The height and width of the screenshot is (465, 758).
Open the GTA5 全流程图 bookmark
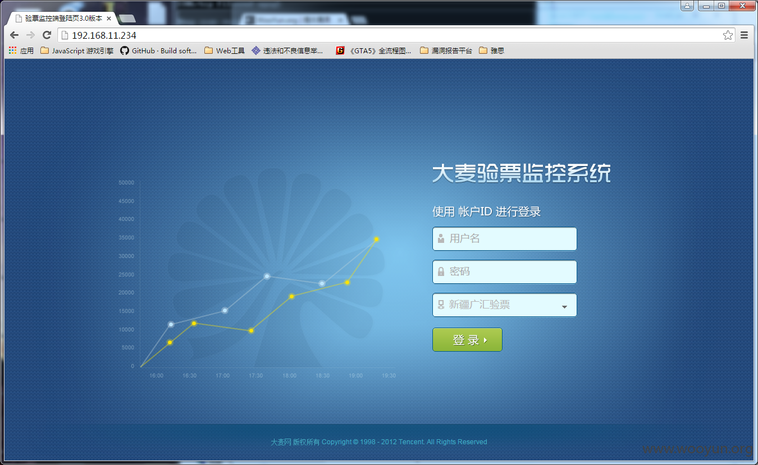click(x=373, y=50)
